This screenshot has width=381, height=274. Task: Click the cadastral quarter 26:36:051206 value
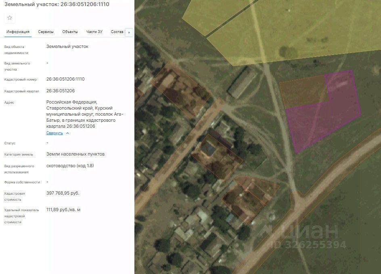(61, 91)
